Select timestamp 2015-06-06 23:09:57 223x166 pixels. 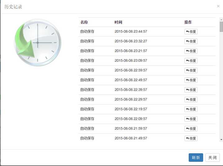pyautogui.click(x=131, y=61)
